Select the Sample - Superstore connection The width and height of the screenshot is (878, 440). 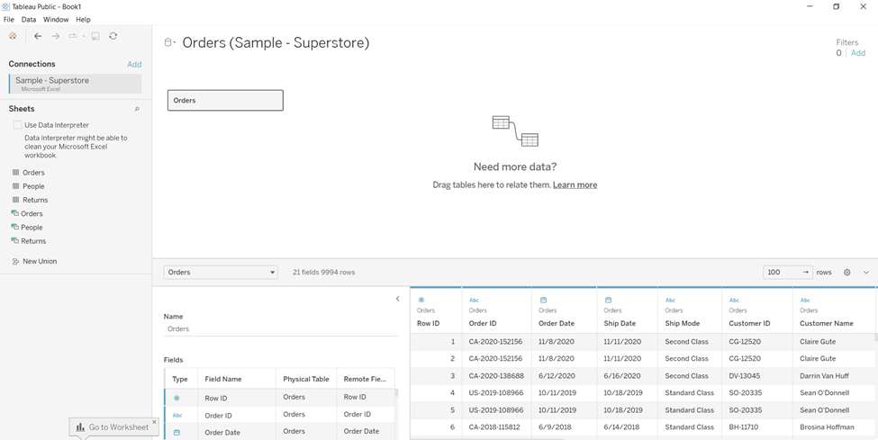(75, 84)
